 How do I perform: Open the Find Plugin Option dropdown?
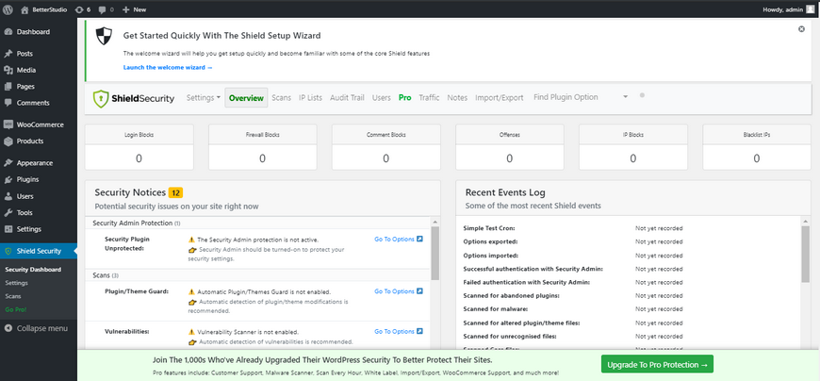coord(581,97)
